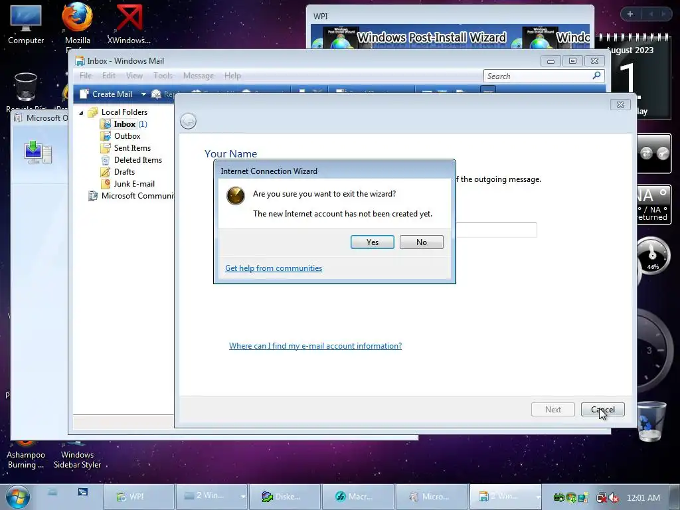The height and width of the screenshot is (510, 680).
Task: Click the sidebar add gadget plus button
Action: point(630,14)
